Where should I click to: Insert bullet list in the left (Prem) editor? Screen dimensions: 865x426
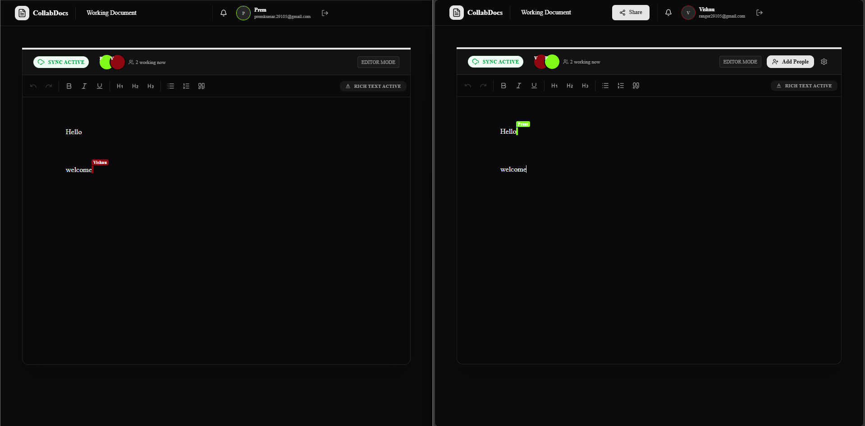tap(171, 86)
